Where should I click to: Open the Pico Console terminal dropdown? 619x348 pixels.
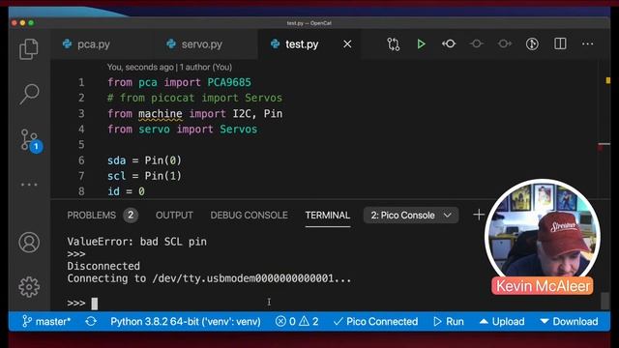[411, 215]
